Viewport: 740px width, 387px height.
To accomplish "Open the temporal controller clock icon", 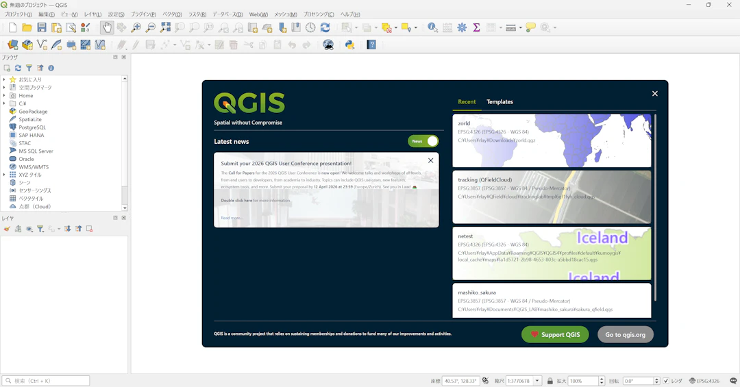I will pyautogui.click(x=310, y=28).
